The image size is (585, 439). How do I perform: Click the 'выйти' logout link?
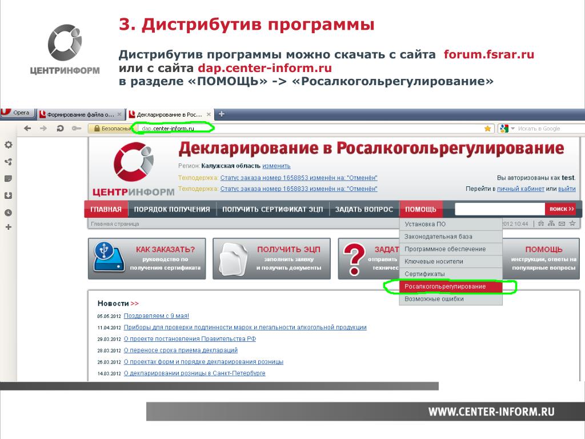pyautogui.click(x=567, y=189)
